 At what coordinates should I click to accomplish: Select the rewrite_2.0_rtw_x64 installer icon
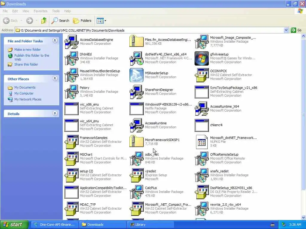202,209
